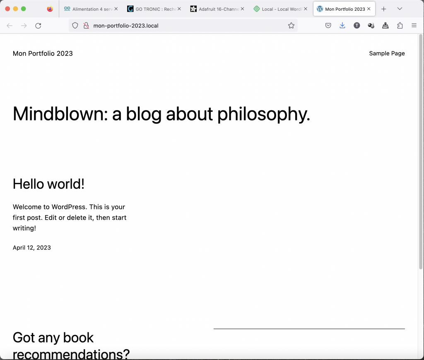Open the Downloads panel icon
This screenshot has height=360, width=424.
point(342,26)
